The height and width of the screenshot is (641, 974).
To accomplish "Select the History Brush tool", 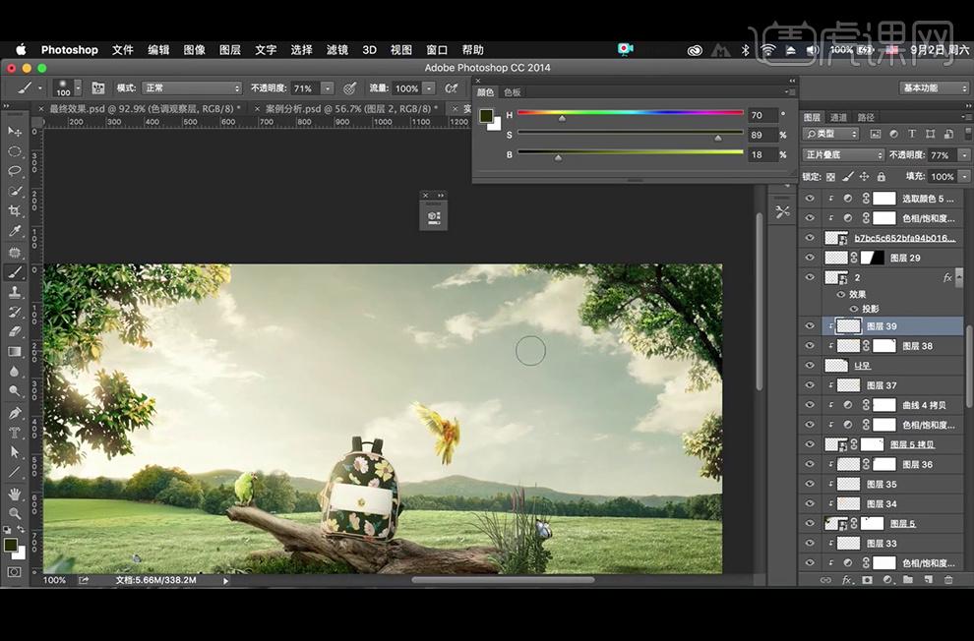I will [x=15, y=312].
